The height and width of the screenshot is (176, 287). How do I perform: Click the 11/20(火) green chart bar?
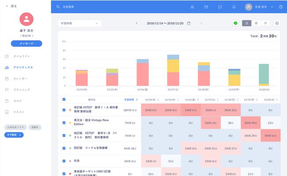(264, 74)
